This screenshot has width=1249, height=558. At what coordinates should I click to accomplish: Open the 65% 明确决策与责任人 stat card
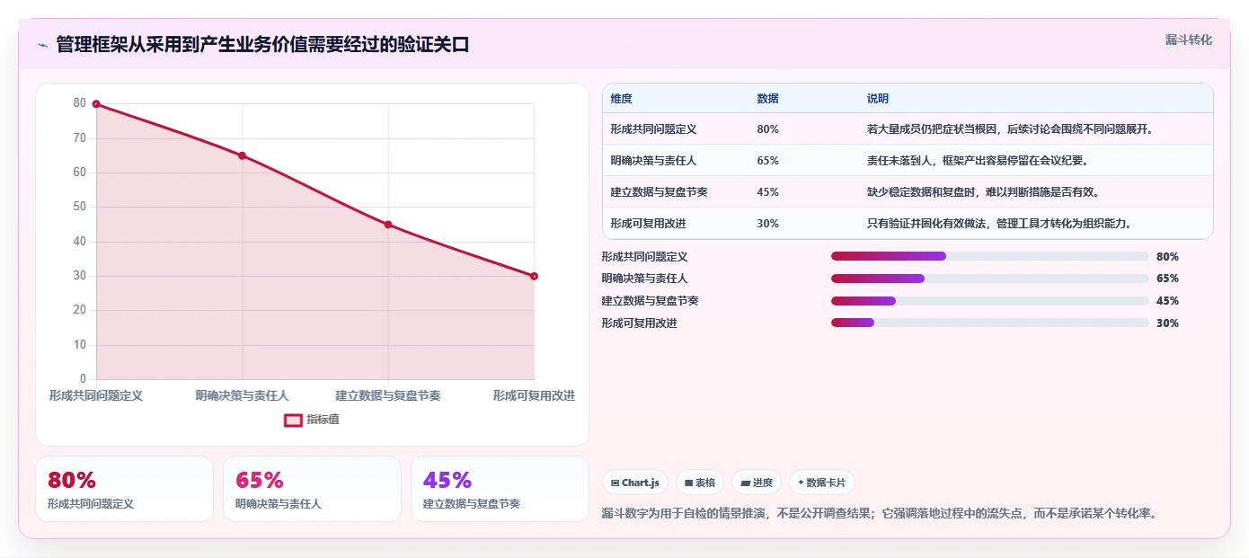click(312, 489)
